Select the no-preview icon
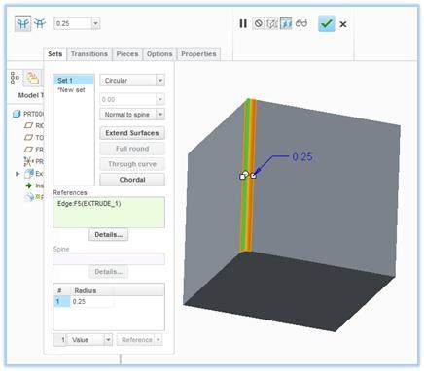The height and width of the screenshot is (371, 424). (258, 23)
